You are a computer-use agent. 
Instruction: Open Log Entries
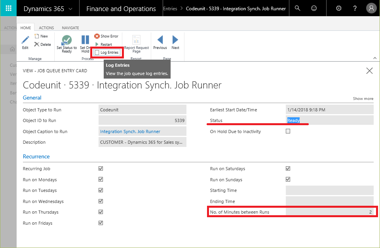(x=107, y=53)
